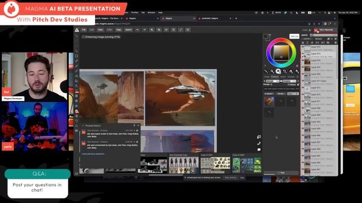This screenshot has width=362, height=203.
Task: Open the results count dropdown
Action: click(269, 94)
